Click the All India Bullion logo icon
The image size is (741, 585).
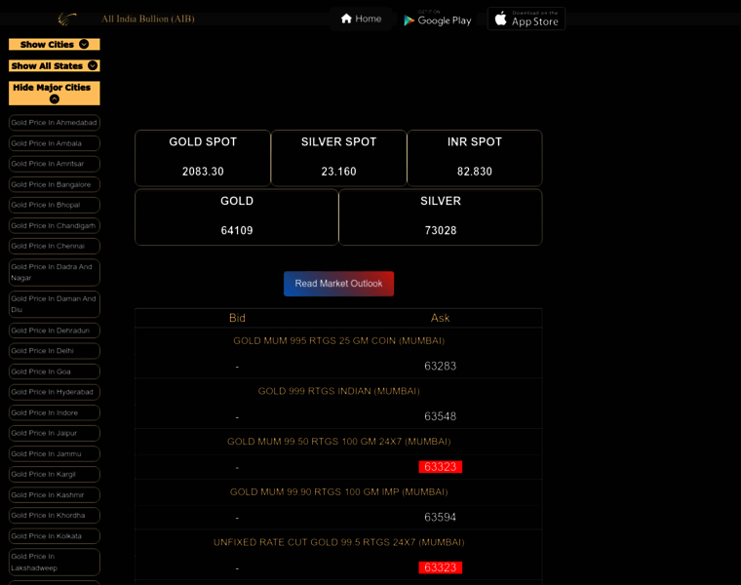click(x=67, y=19)
